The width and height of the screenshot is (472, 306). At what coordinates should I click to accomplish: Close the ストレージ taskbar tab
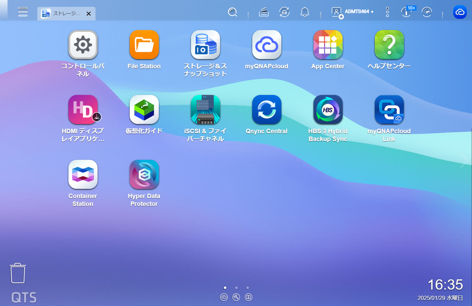89,14
